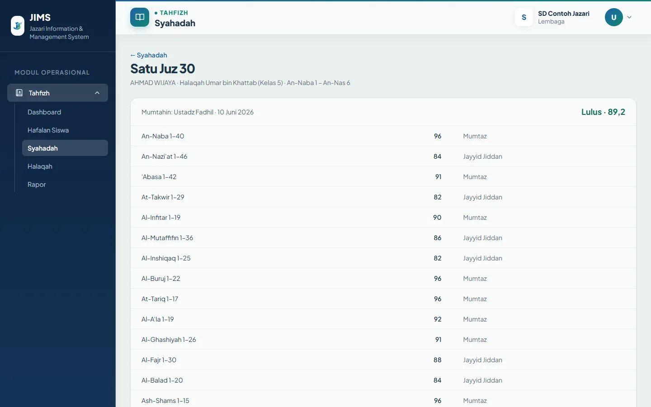Click the Tahfizh book icon in header

pos(140,18)
